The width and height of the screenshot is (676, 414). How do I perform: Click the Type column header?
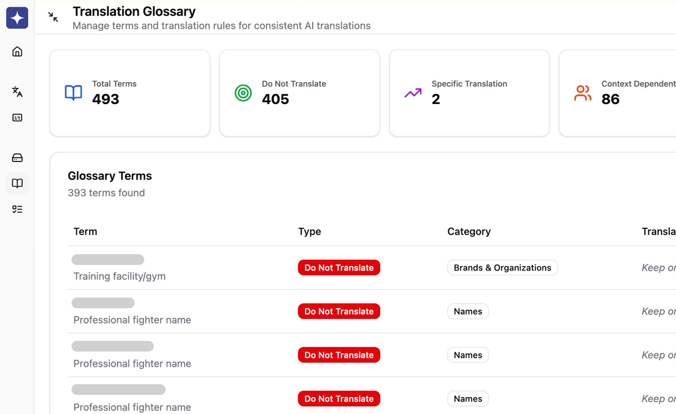[x=309, y=231]
